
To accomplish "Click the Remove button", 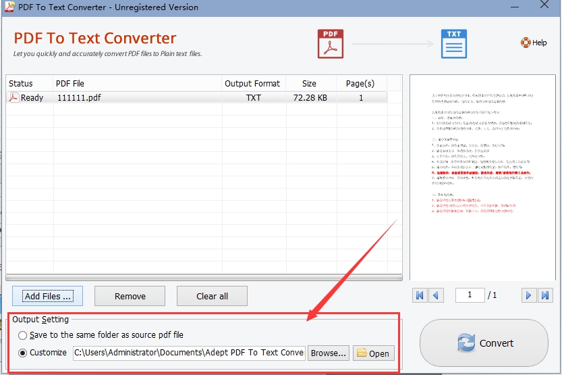I will pyautogui.click(x=130, y=296).
